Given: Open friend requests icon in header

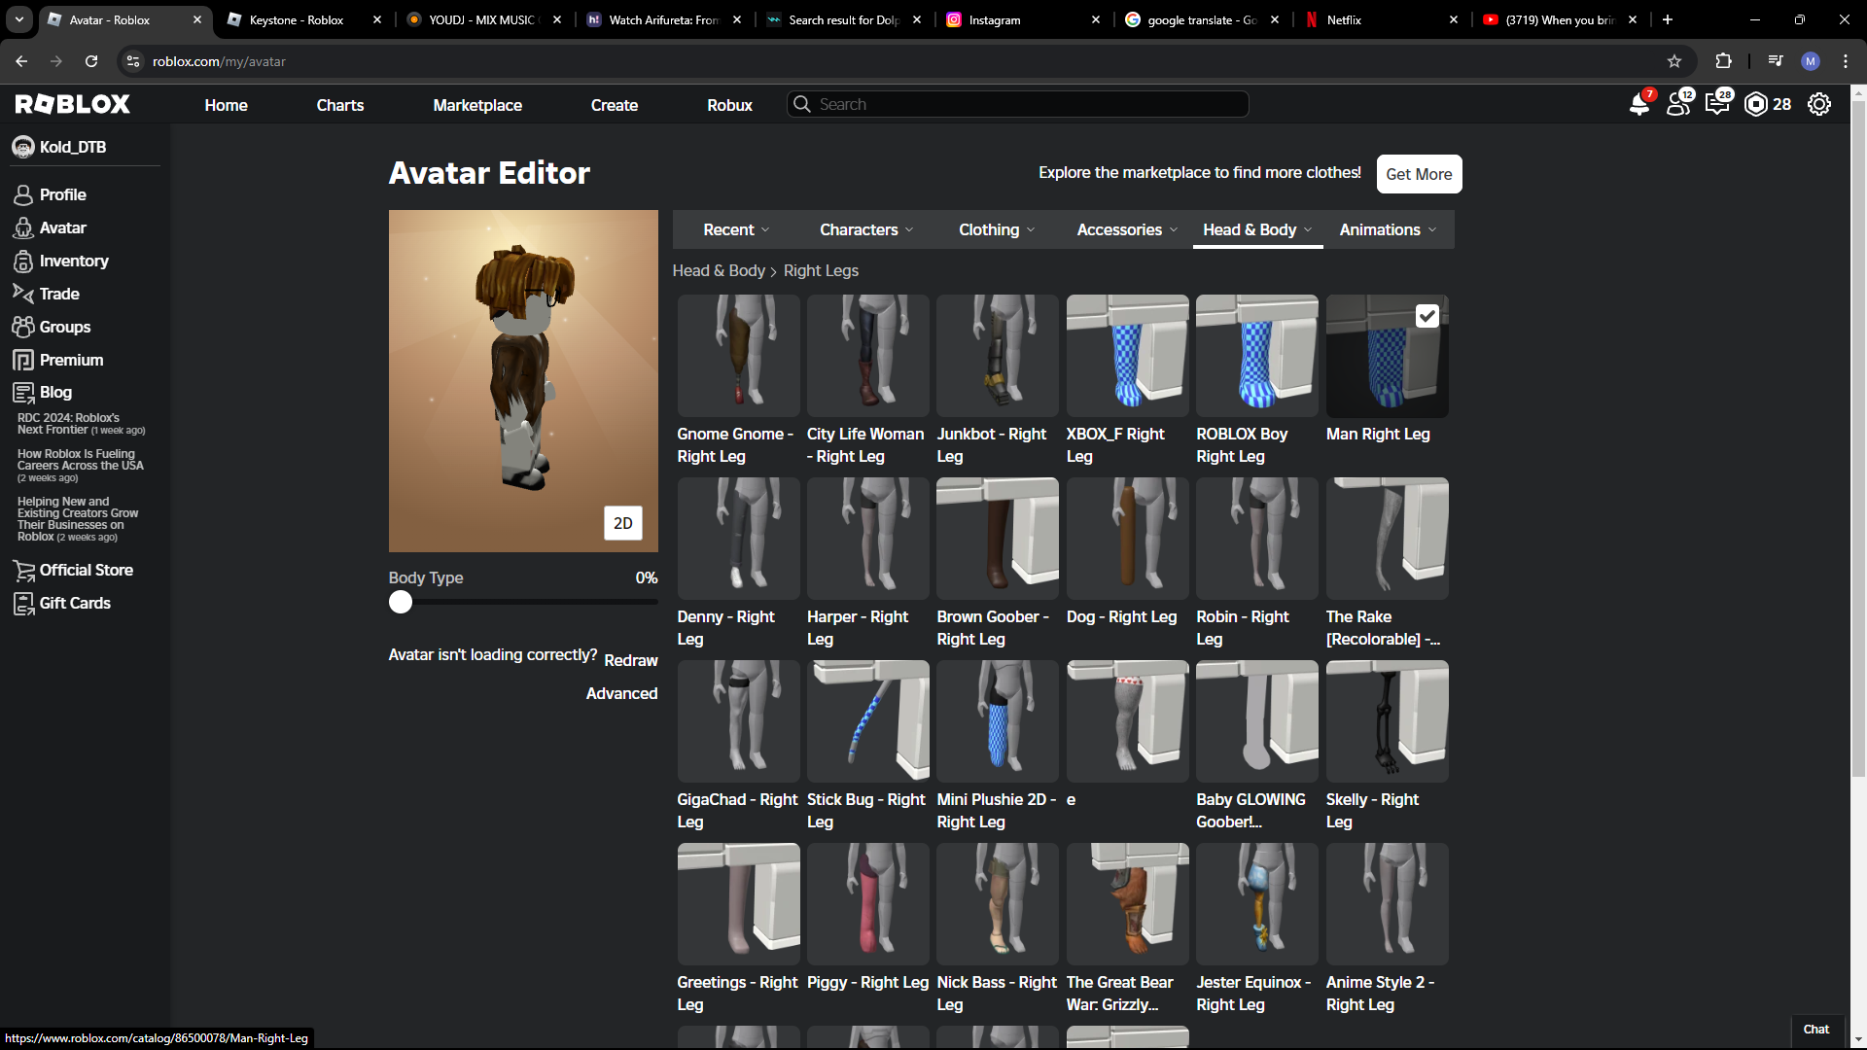Looking at the screenshot, I should (x=1679, y=104).
